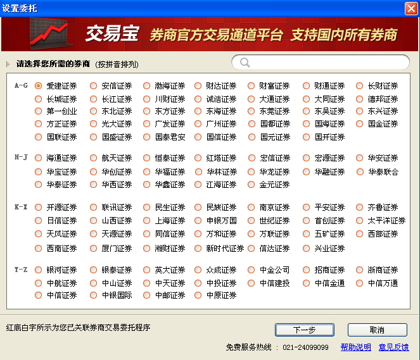Pick the 银河证券 radio option
The height and width of the screenshot is (360, 420).
(x=39, y=270)
